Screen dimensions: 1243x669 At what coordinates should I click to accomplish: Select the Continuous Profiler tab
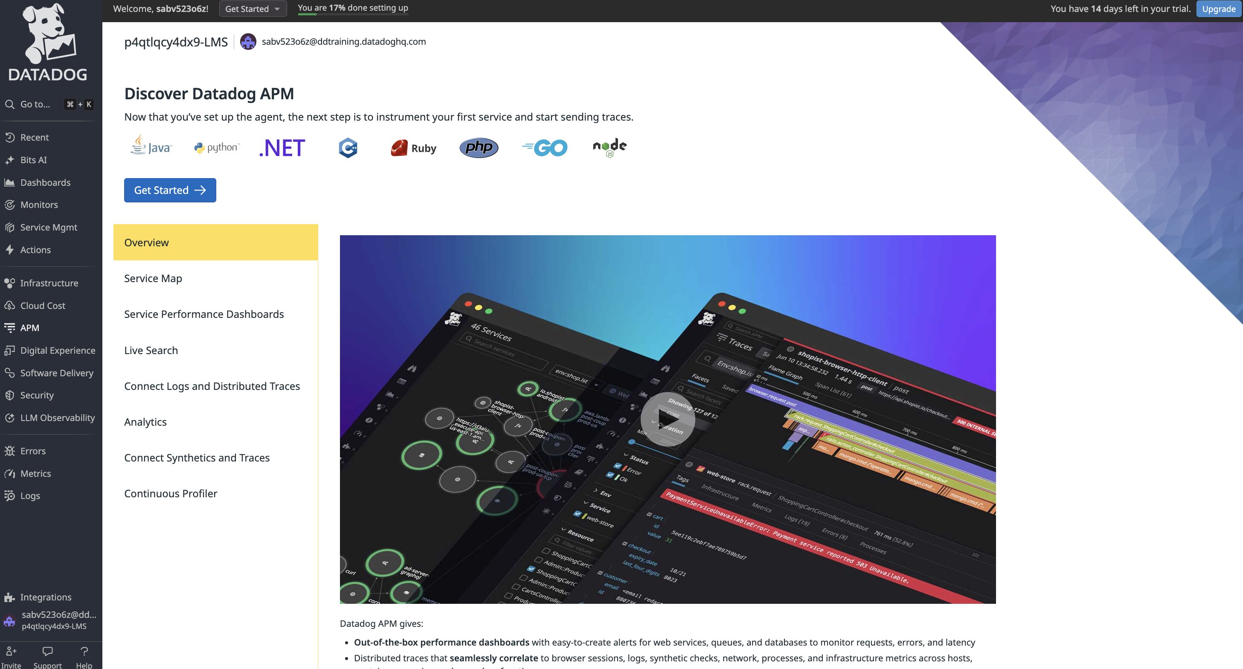click(216, 493)
